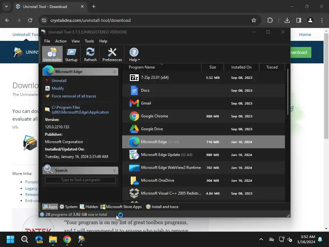This screenshot has height=247, width=329.
Task: Click the program list vertical scrollbar
Action: click(288, 92)
